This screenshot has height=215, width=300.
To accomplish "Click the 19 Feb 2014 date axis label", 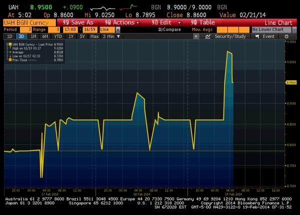I will click(x=233, y=194).
